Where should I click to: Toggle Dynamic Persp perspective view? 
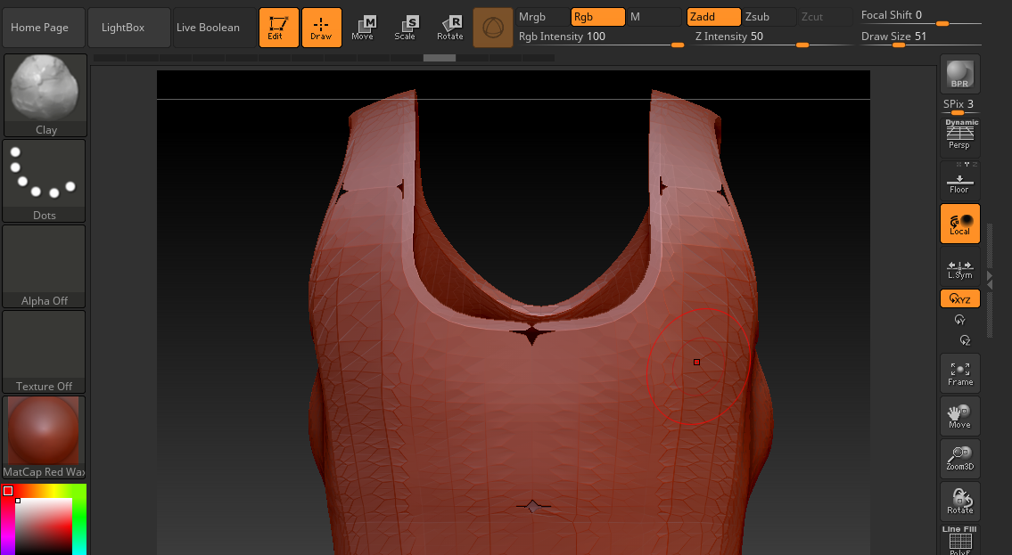[960, 135]
